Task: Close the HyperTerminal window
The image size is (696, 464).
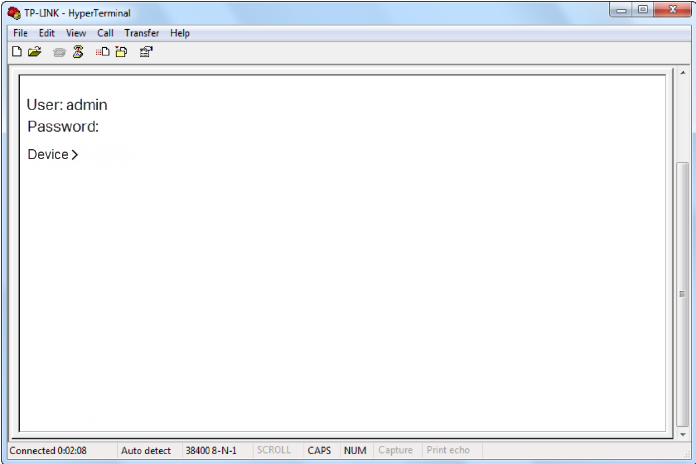Action: pyautogui.click(x=673, y=10)
